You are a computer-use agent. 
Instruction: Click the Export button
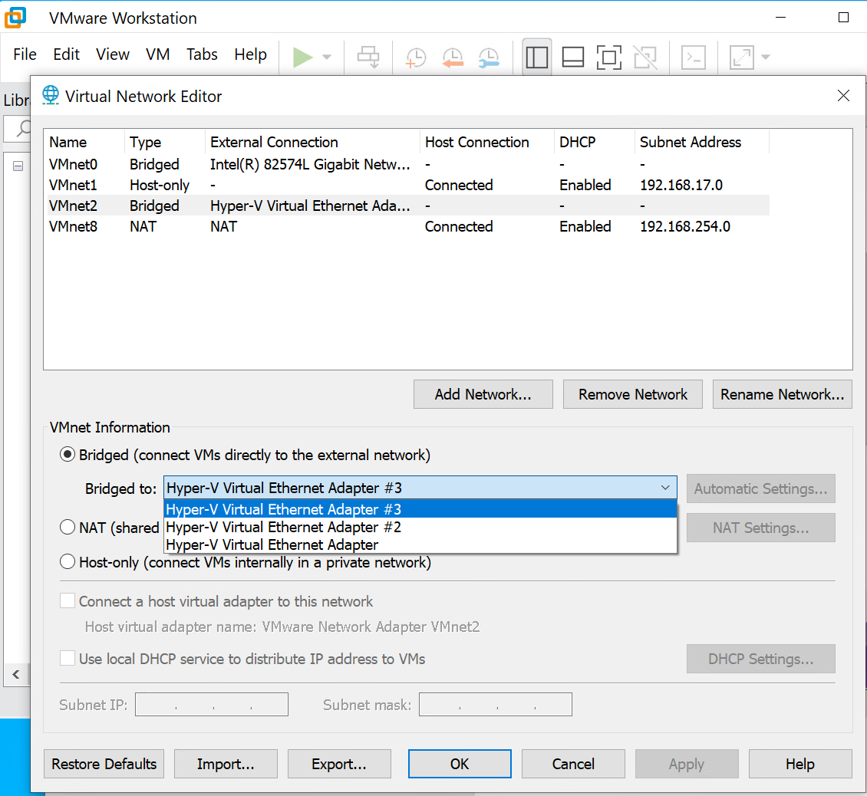(x=339, y=764)
